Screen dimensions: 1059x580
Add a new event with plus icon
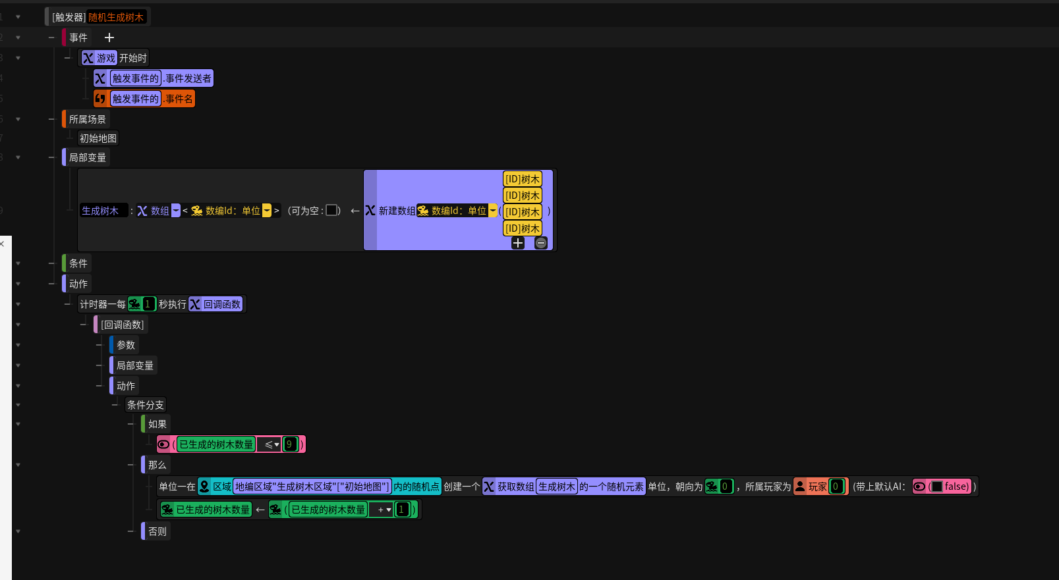(109, 38)
